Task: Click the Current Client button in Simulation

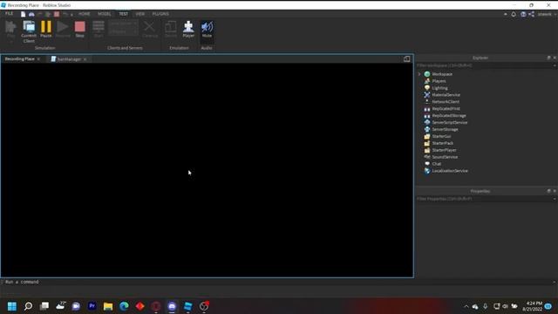Action: (29, 31)
